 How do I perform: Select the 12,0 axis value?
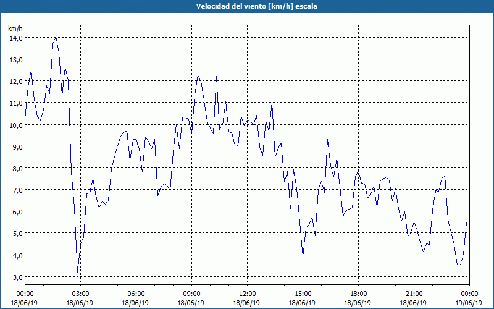coord(16,82)
